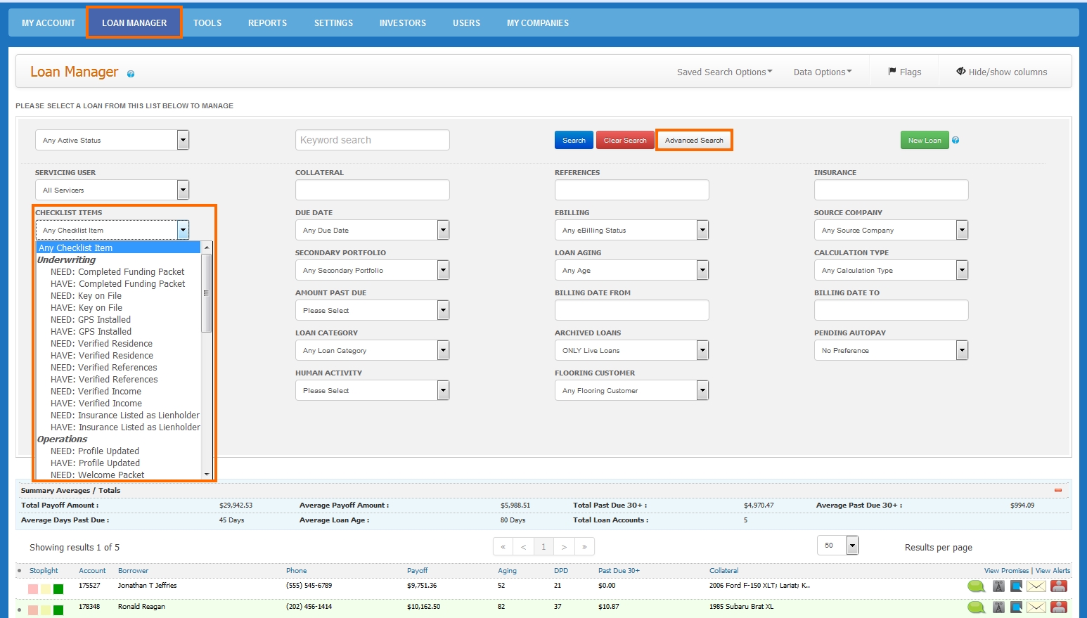Click green stoplight for Ronald Reagan

(58, 610)
